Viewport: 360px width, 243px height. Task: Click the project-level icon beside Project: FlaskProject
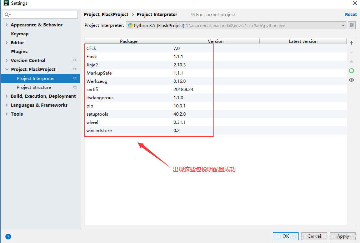[75, 70]
